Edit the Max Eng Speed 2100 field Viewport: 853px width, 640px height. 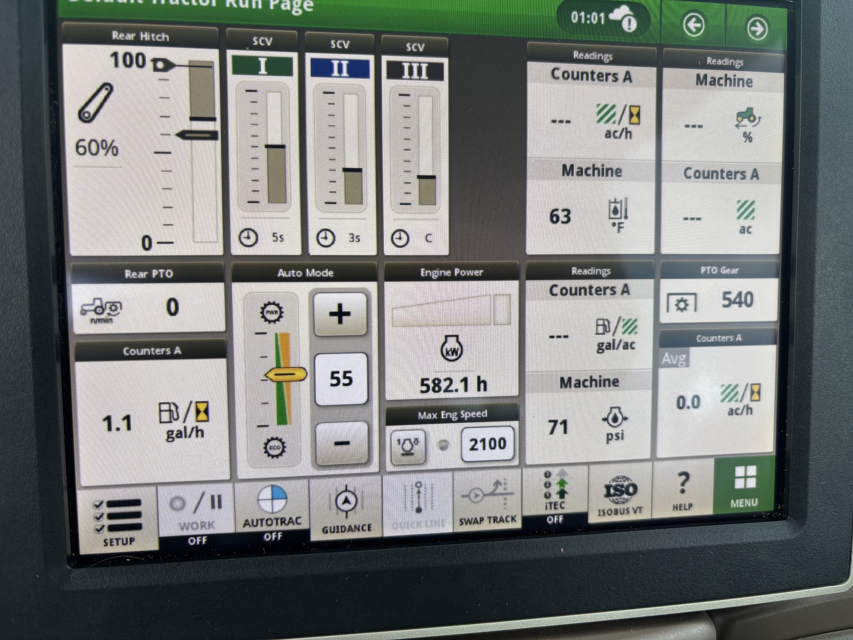tap(487, 444)
